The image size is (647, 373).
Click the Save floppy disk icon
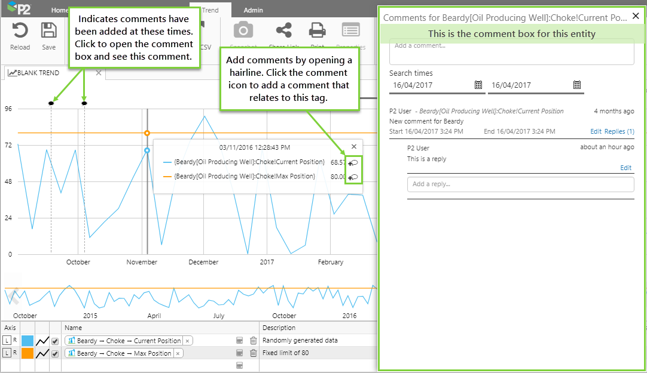click(x=48, y=31)
